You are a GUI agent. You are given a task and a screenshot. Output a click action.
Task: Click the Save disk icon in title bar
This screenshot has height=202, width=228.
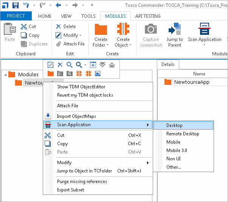coord(16,5)
